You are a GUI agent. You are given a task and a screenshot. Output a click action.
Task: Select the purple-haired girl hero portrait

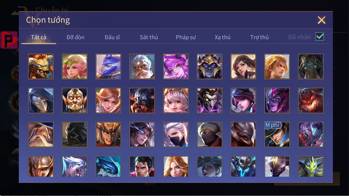[176, 67]
